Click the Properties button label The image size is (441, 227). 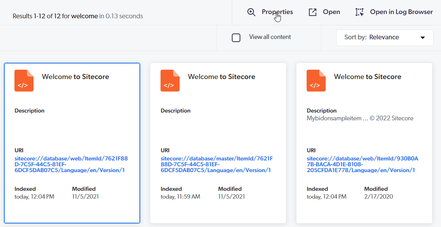277,12
